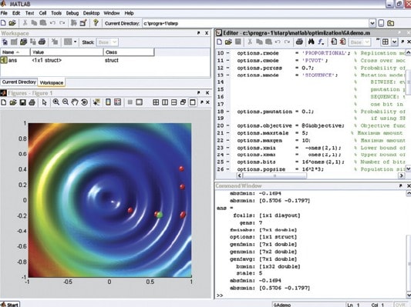Click the Browse for folder icon

[x=390, y=23]
